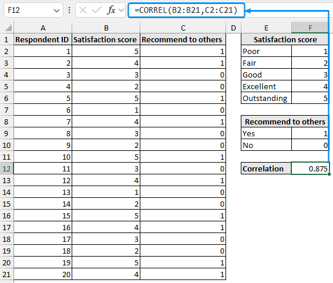Click 'Recommend to others' cell in column C
Viewport: 333px width, 283px height.
[183, 40]
